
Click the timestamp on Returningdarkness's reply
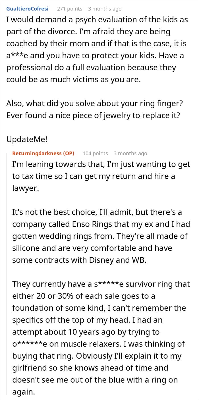point(130,153)
